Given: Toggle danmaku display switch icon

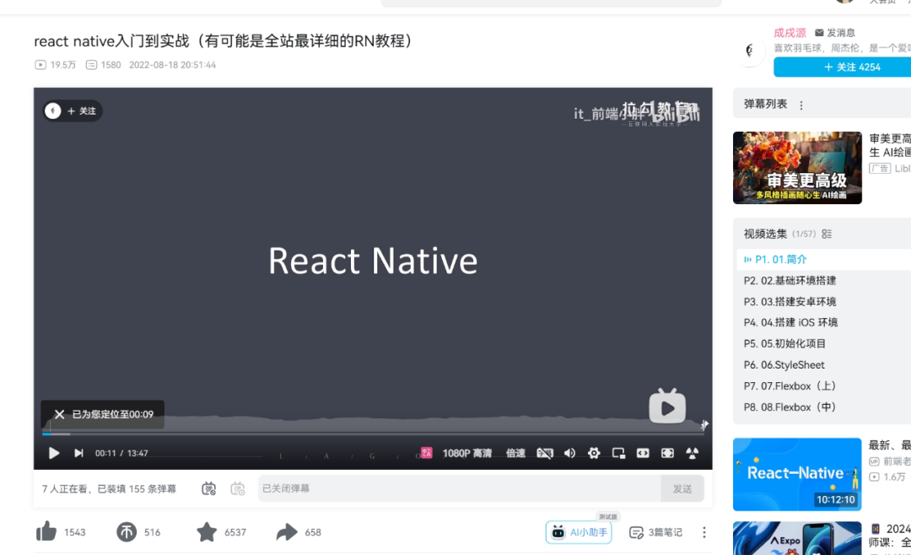Looking at the screenshot, I should click(208, 488).
